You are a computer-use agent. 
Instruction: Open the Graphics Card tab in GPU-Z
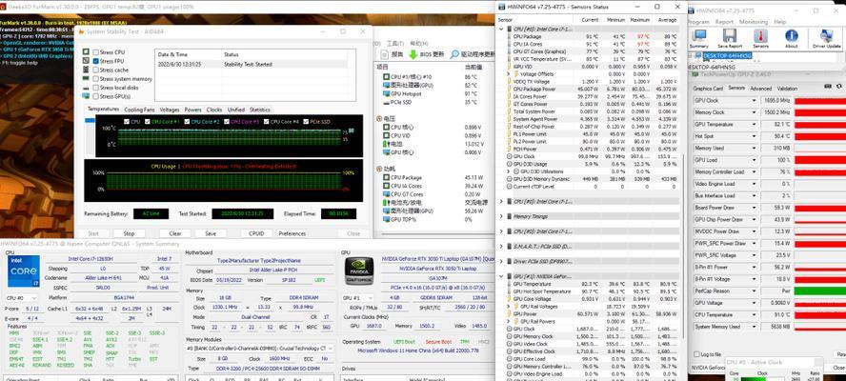[707, 88]
